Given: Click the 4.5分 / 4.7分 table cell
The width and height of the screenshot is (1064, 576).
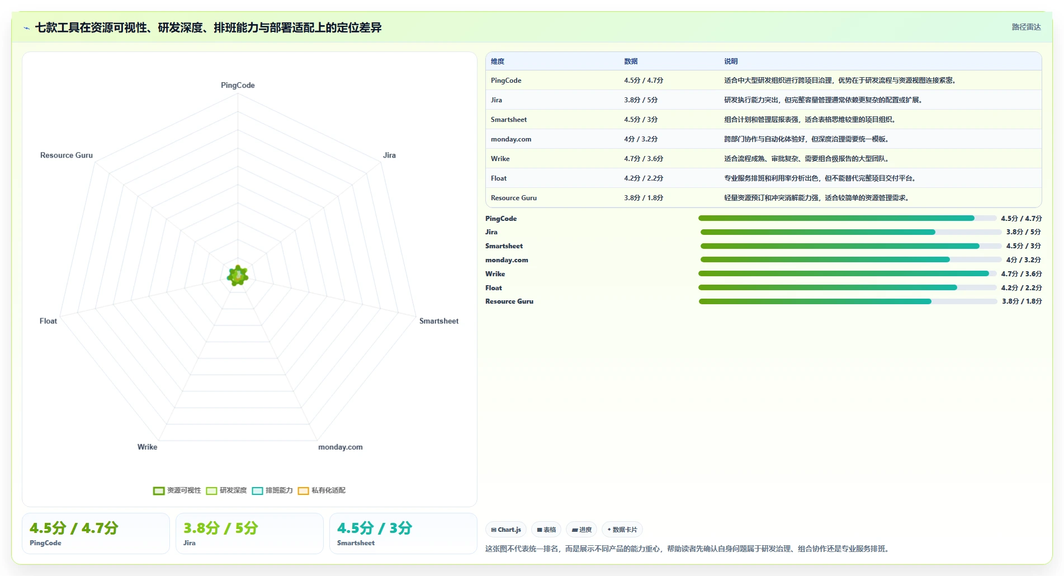Looking at the screenshot, I should coord(644,81).
